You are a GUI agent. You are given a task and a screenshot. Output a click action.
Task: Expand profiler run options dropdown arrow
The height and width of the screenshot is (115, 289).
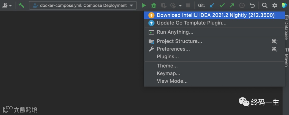(x=180, y=5)
